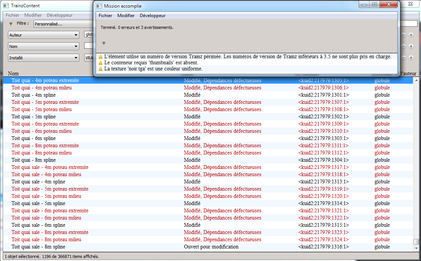Open Développeur menu in Mission accomplie dialog
The image size is (421, 261).
click(152, 16)
